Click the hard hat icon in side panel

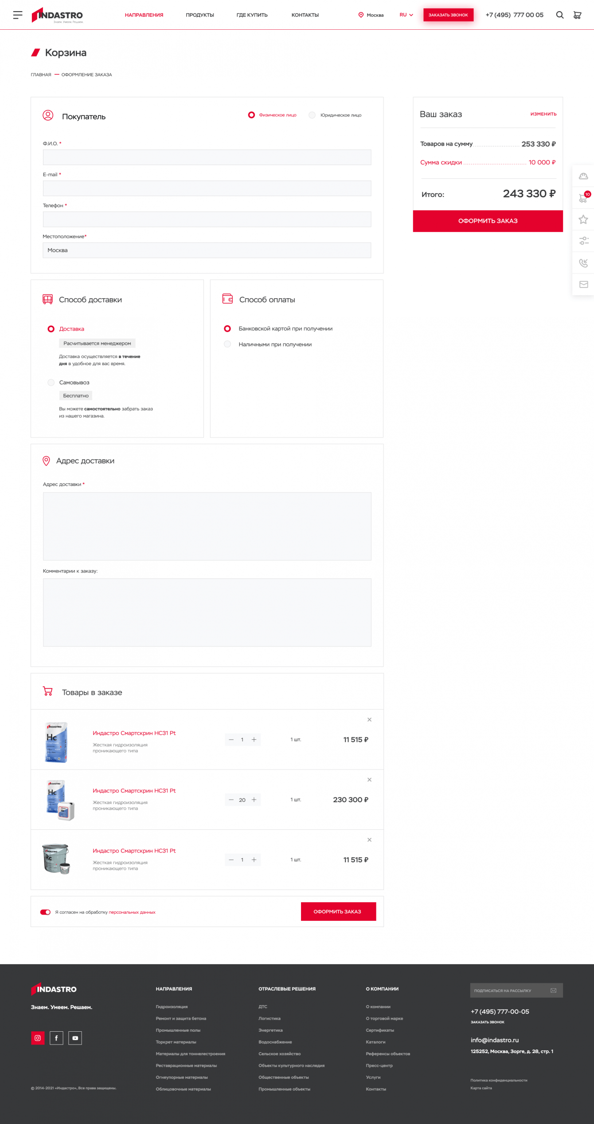point(583,176)
